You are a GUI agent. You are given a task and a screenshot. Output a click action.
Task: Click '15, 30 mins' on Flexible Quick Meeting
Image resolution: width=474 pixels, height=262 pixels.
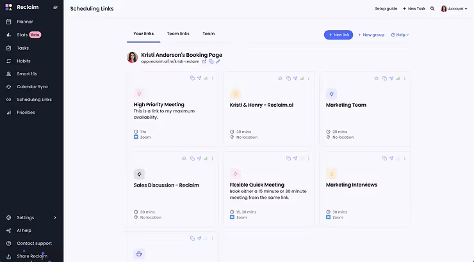(246, 212)
